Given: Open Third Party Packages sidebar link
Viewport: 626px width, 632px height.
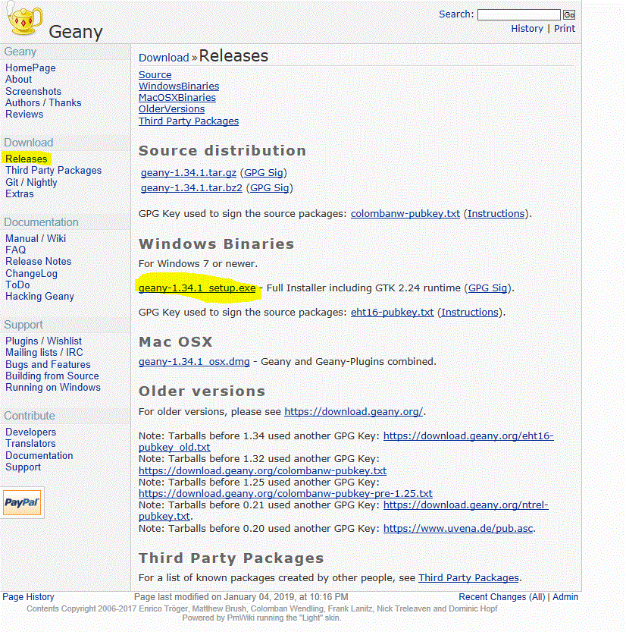Looking at the screenshot, I should coord(54,170).
